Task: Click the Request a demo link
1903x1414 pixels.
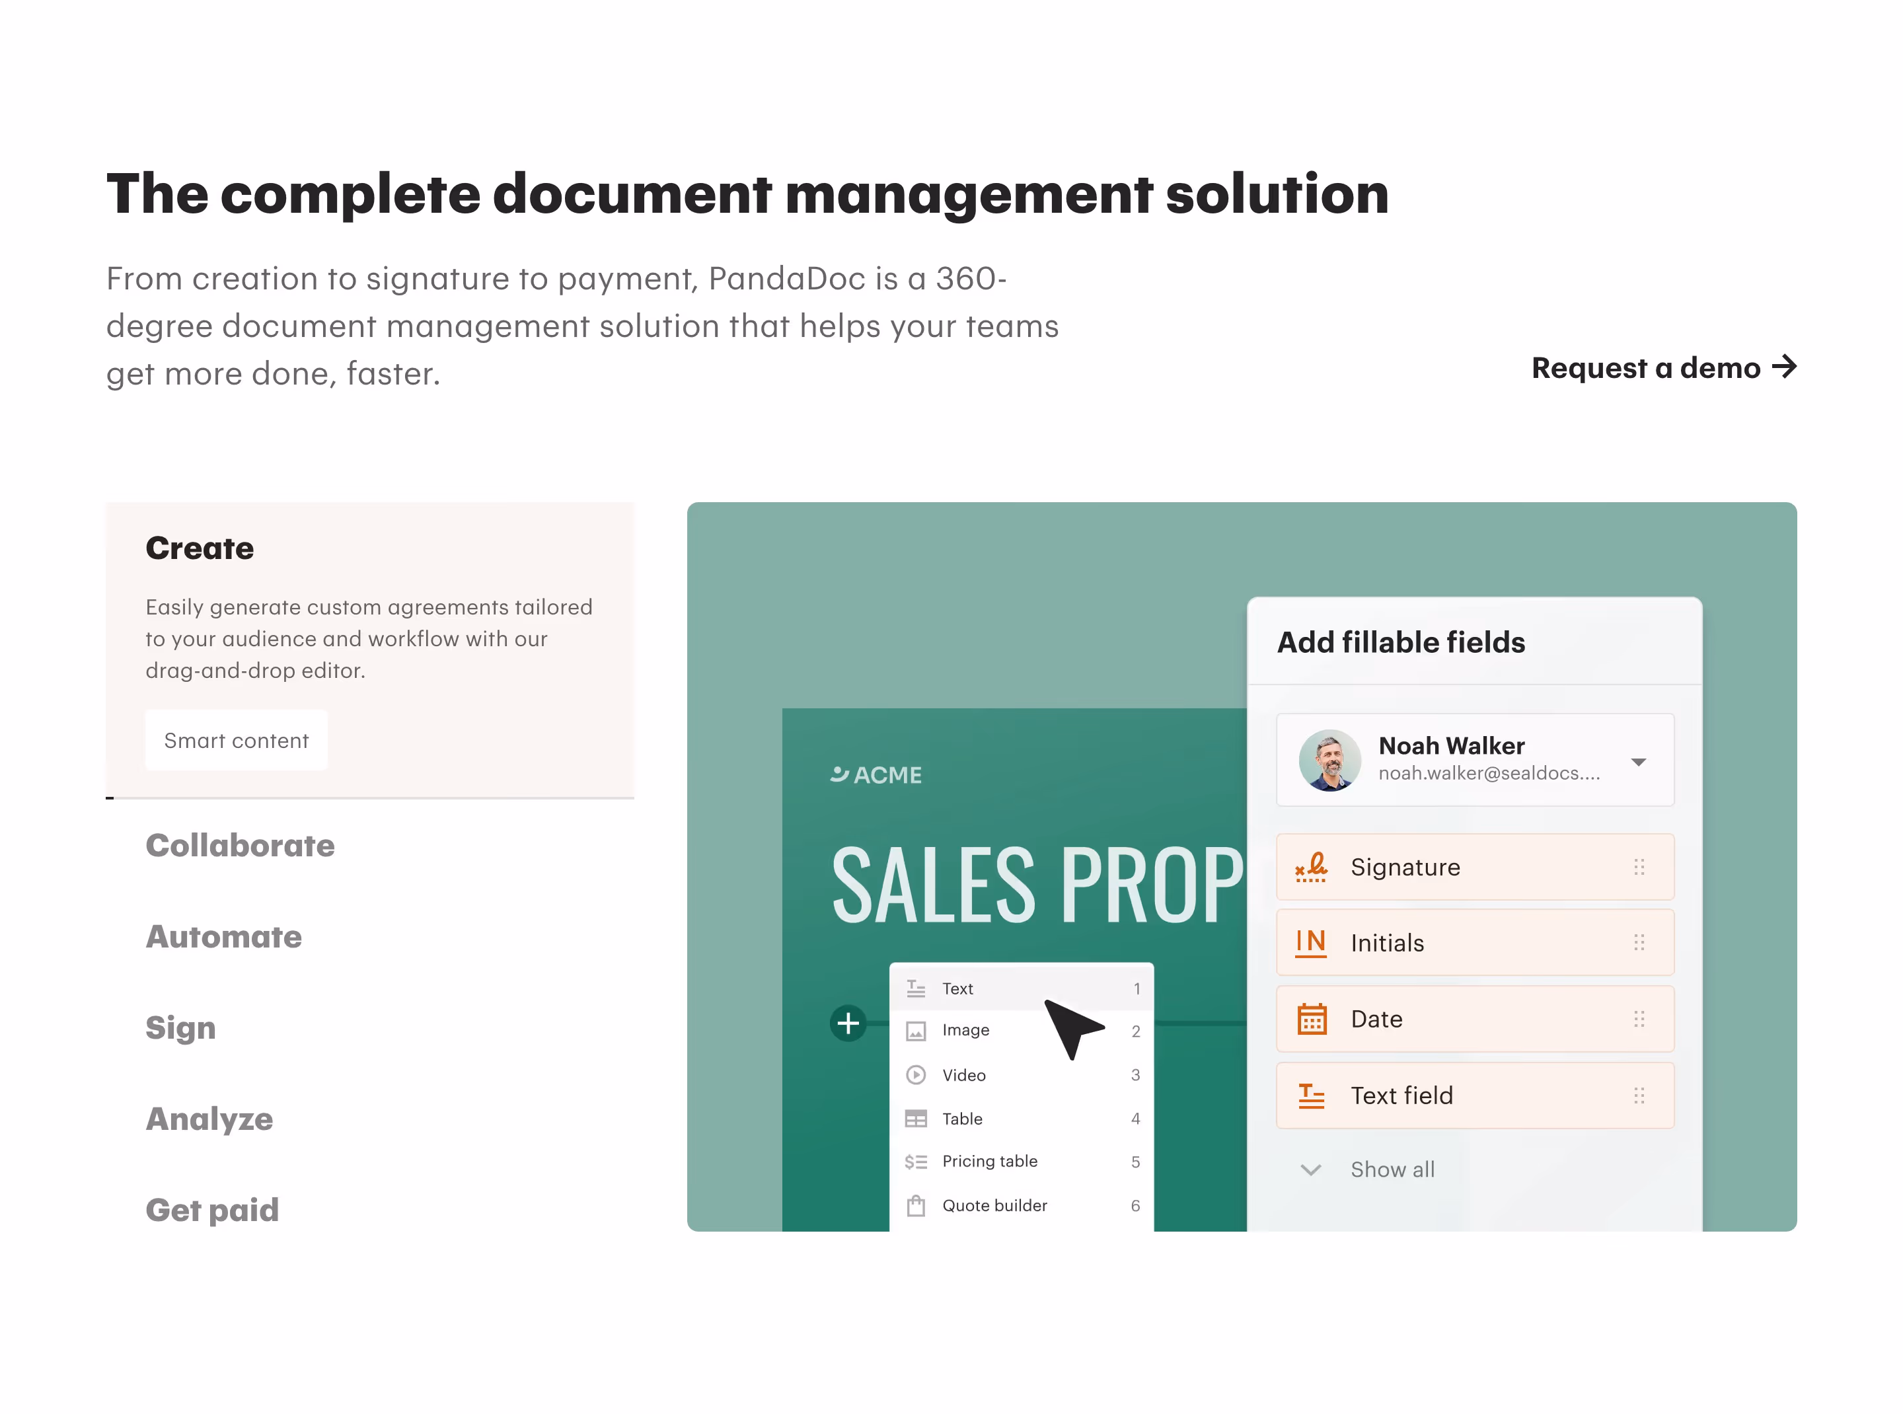Action: pyautogui.click(x=1663, y=367)
